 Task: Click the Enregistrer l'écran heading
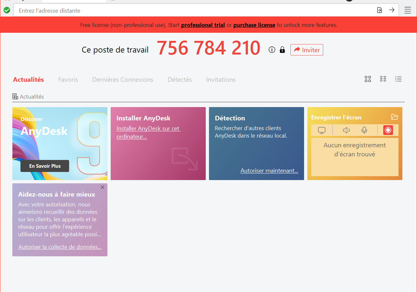(336, 117)
